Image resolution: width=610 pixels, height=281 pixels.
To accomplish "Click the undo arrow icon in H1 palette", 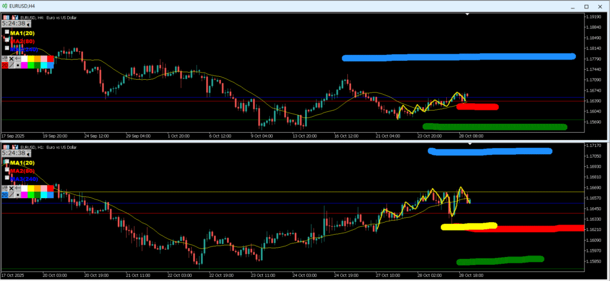I will click(x=18, y=188).
